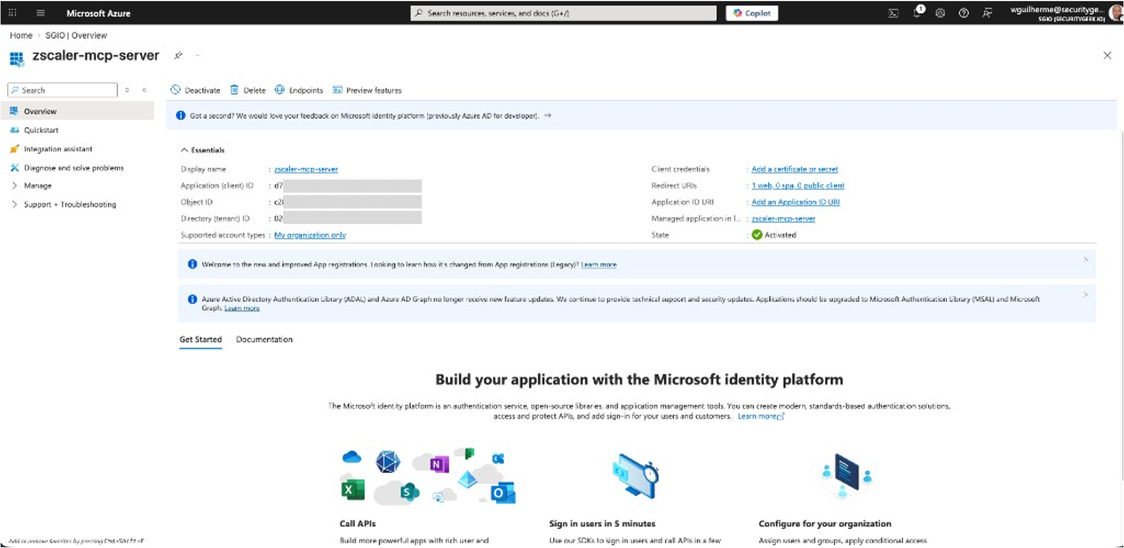Click Deactivate in the toolbar
Screen dimensions: 1124x548
click(195, 90)
